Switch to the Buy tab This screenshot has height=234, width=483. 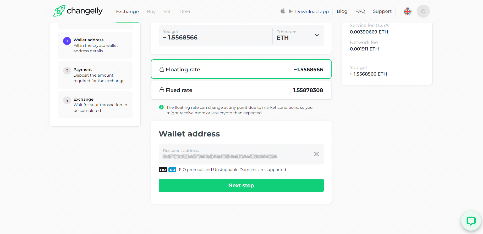pos(151,12)
